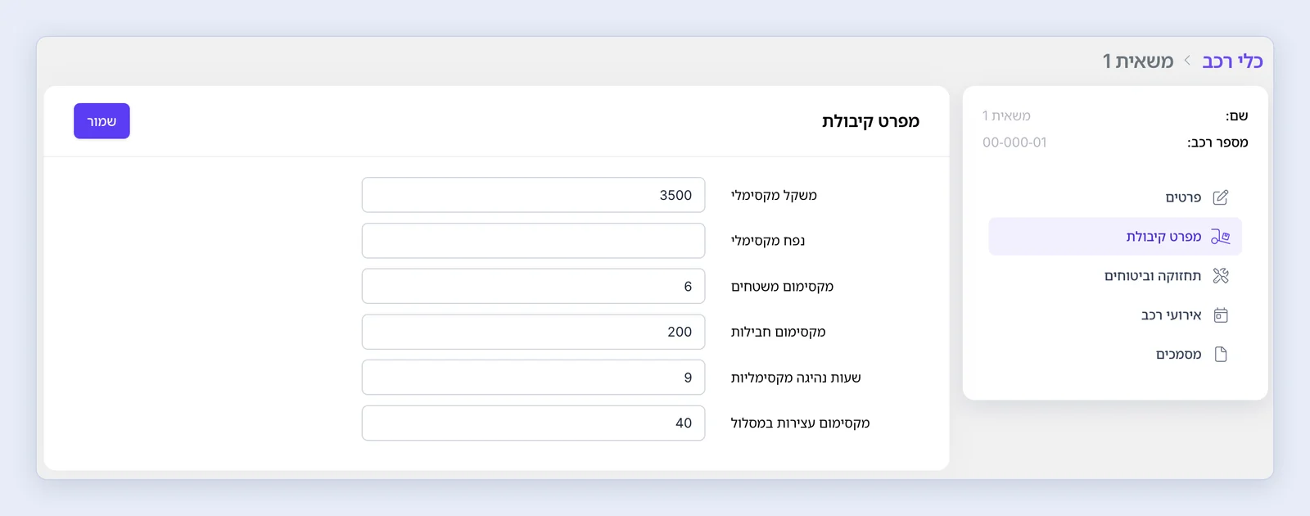Focus the מקסימום משטחים field with 6
Image resolution: width=1310 pixels, height=516 pixels.
pyautogui.click(x=533, y=287)
